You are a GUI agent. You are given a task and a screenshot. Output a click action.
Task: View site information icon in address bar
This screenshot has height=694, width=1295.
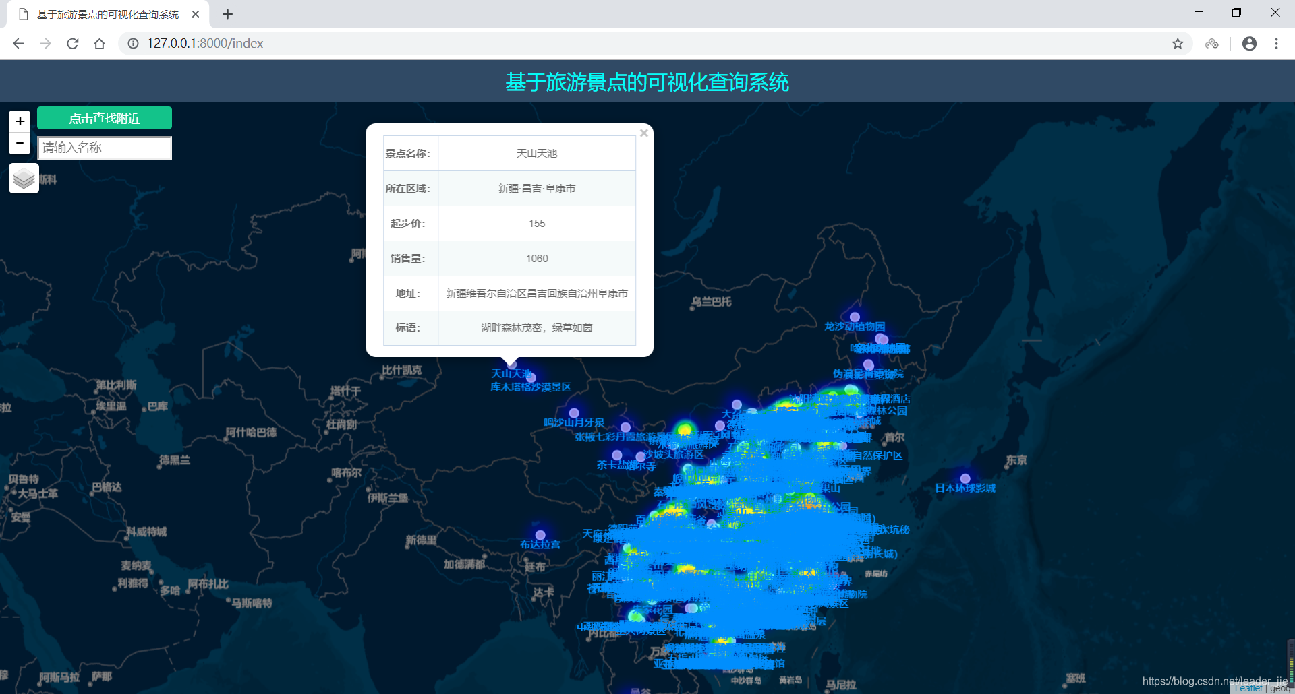(134, 44)
